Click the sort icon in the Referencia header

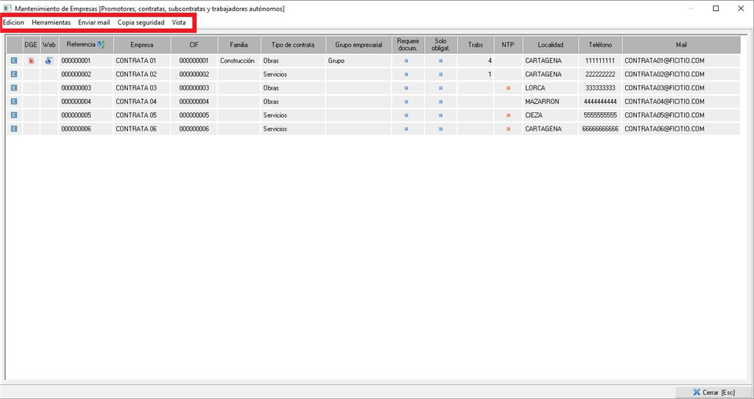coord(101,45)
